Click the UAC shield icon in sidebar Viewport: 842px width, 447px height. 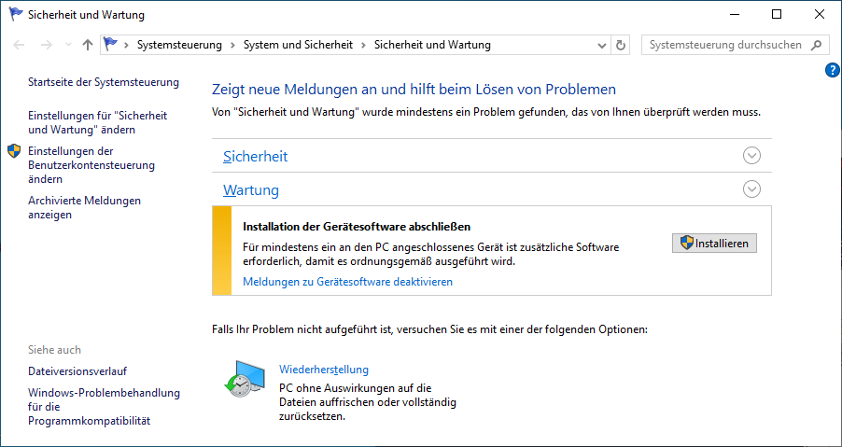tap(14, 151)
